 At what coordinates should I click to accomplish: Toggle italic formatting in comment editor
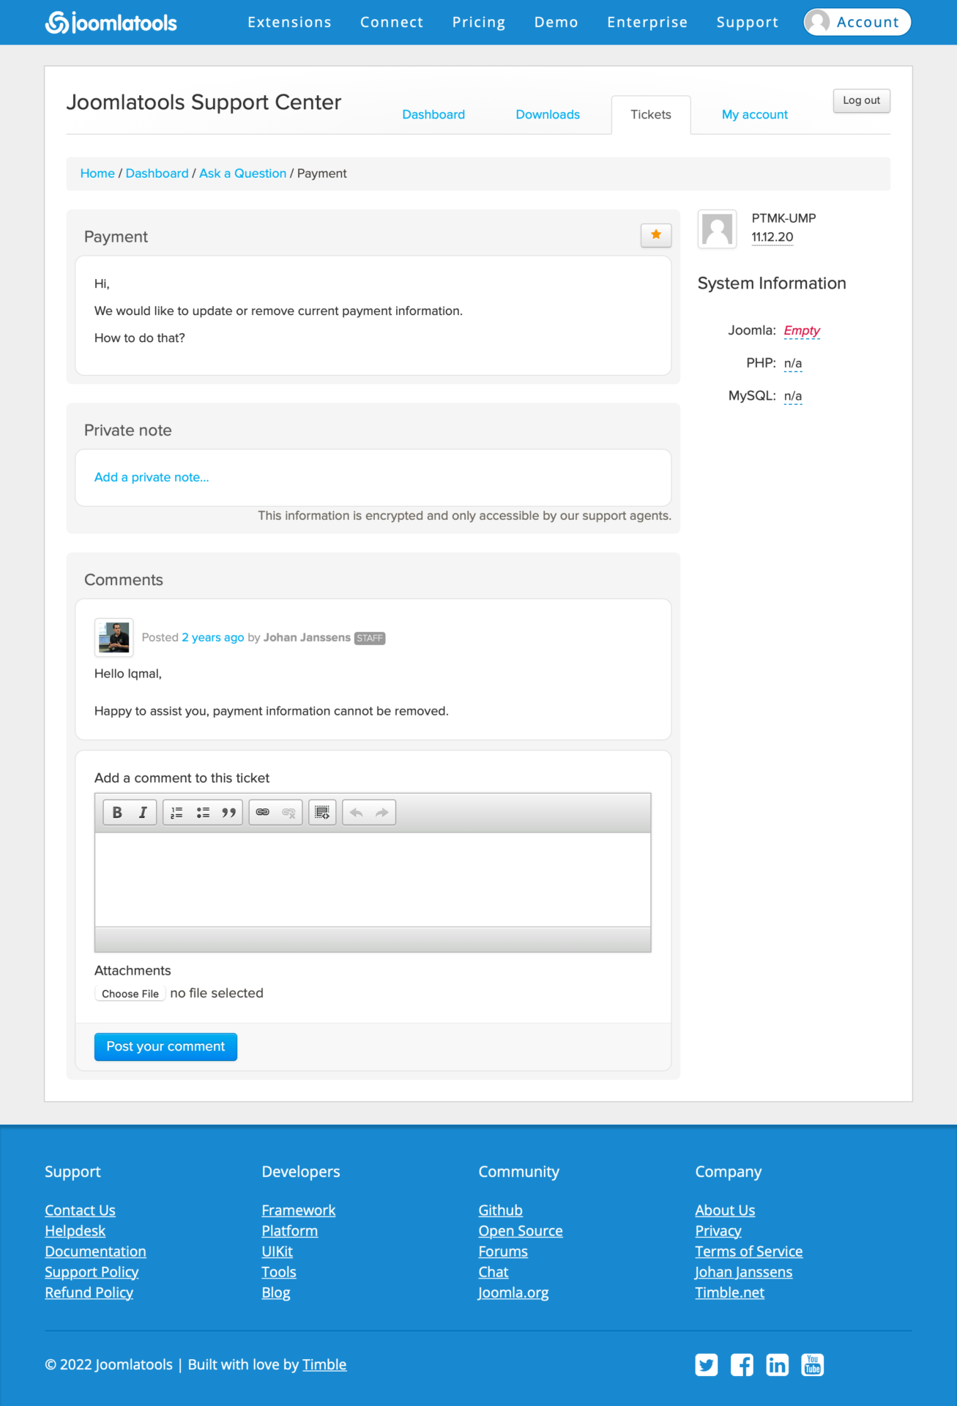point(143,812)
